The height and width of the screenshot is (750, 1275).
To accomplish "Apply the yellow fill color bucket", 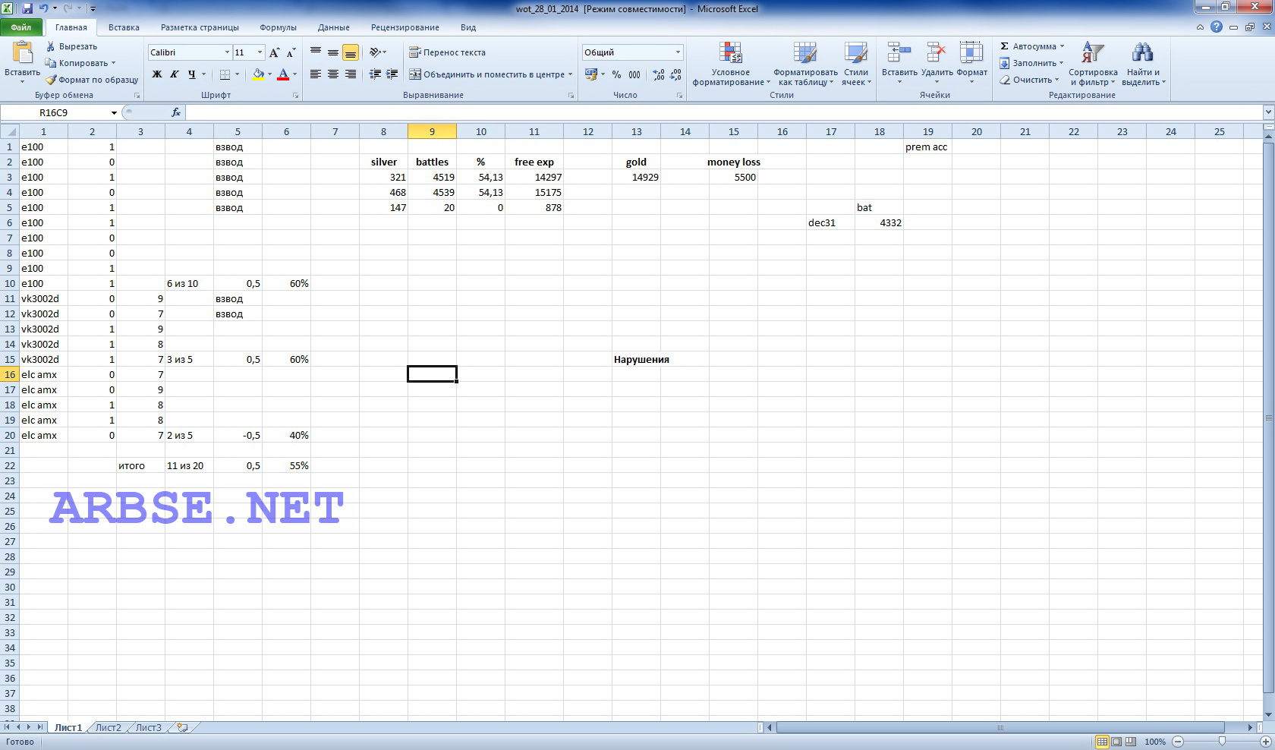I will (258, 74).
